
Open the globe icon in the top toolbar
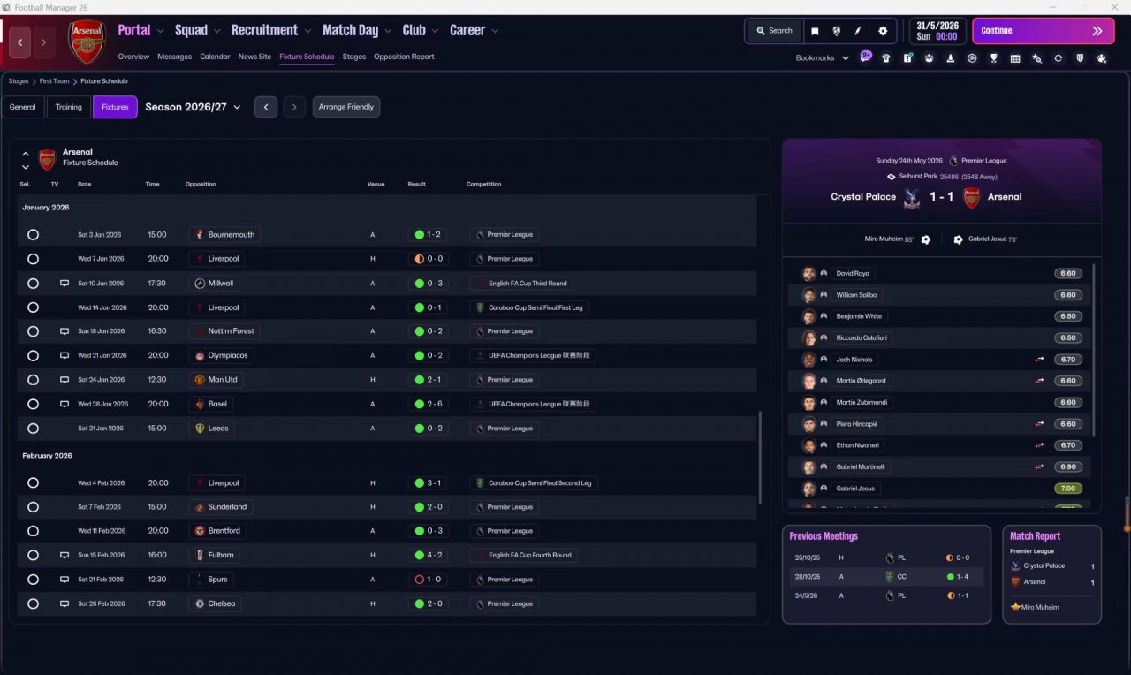tap(836, 31)
